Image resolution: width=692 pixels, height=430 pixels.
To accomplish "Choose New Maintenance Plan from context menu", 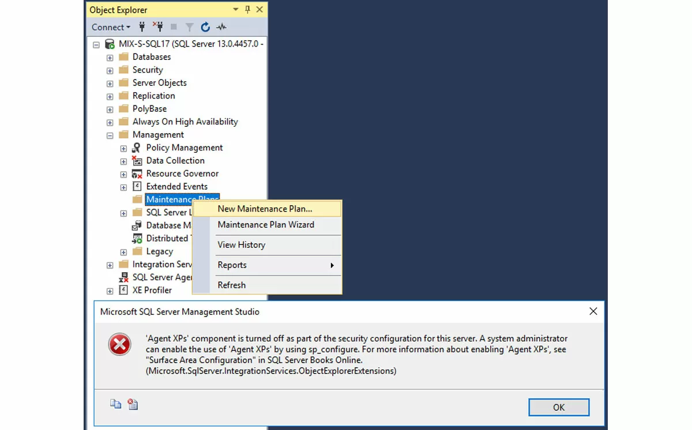I will (x=267, y=209).
